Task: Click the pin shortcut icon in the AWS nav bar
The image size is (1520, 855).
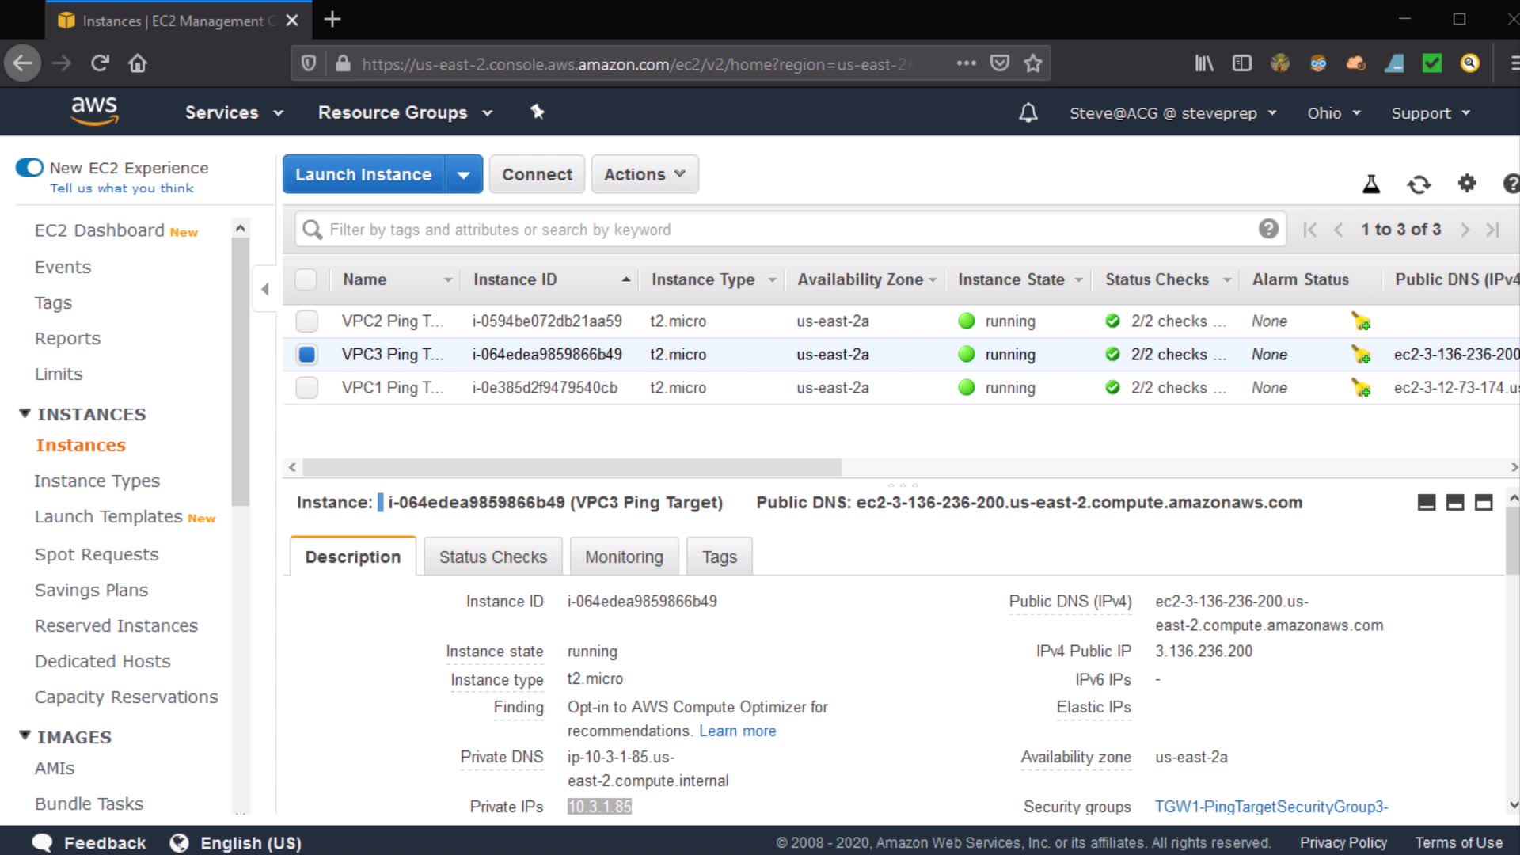Action: (x=538, y=112)
